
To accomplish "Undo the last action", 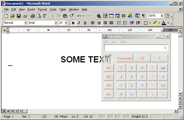I will (x=79, y=16).
